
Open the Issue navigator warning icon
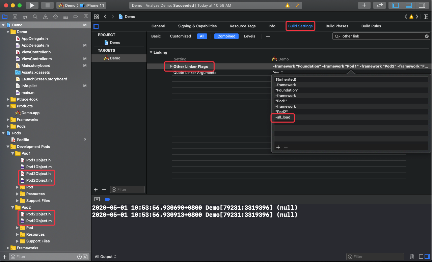pyautogui.click(x=45, y=17)
